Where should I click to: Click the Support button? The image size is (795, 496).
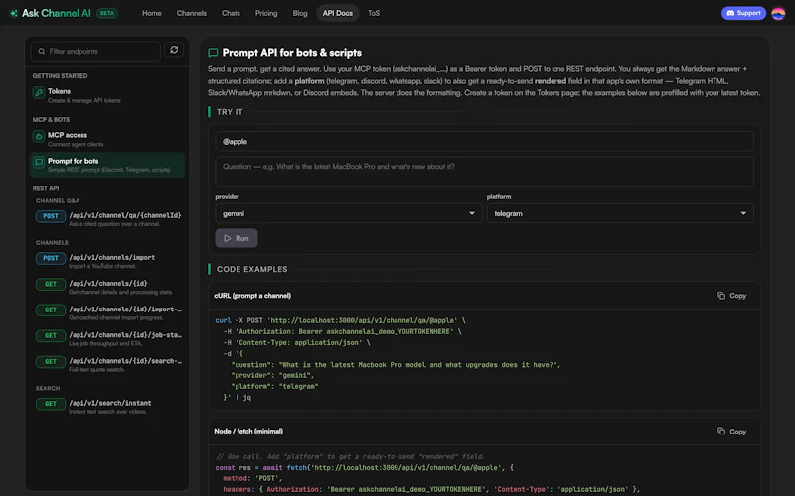tap(743, 13)
